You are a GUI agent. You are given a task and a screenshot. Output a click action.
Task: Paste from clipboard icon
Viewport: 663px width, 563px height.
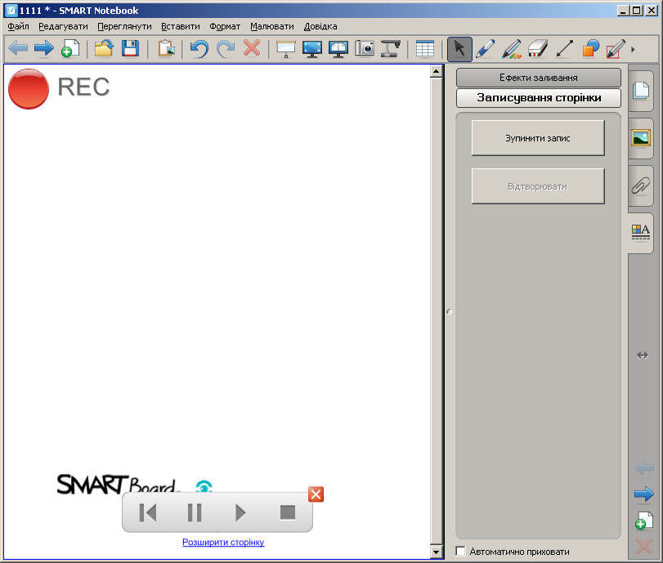coord(166,48)
